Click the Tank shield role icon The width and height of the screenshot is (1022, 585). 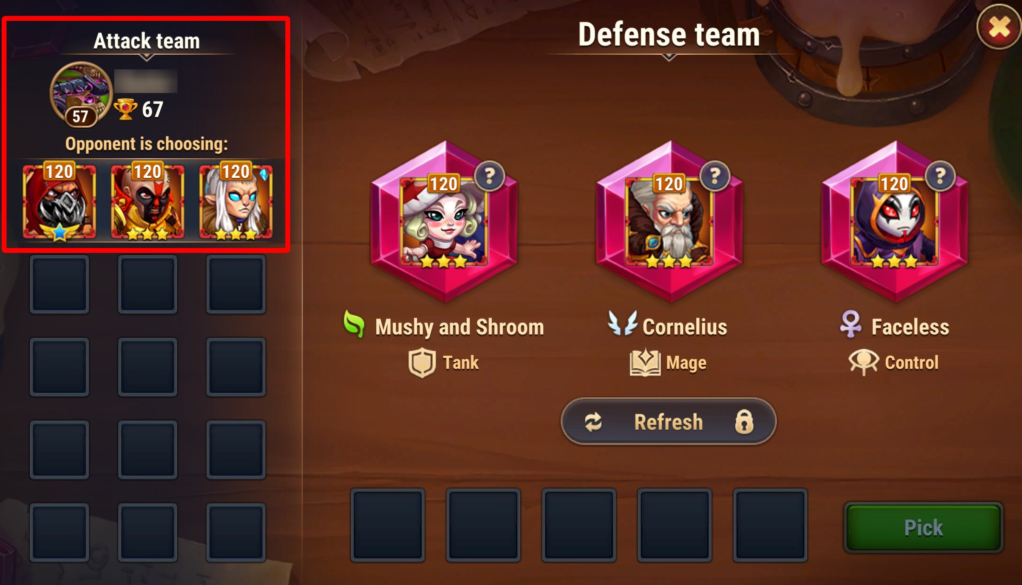coord(422,362)
